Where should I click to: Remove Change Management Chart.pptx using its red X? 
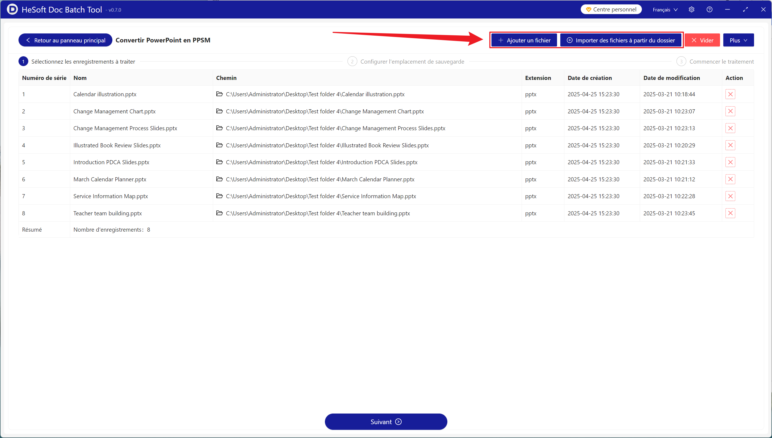pyautogui.click(x=730, y=111)
